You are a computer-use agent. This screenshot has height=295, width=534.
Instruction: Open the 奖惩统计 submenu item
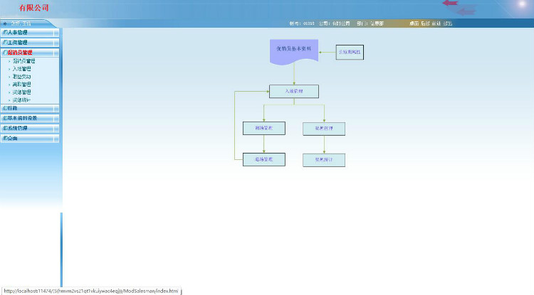pyautogui.click(x=22, y=100)
